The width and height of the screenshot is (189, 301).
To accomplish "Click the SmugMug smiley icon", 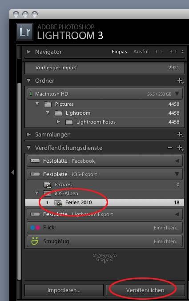I will click(x=35, y=241).
